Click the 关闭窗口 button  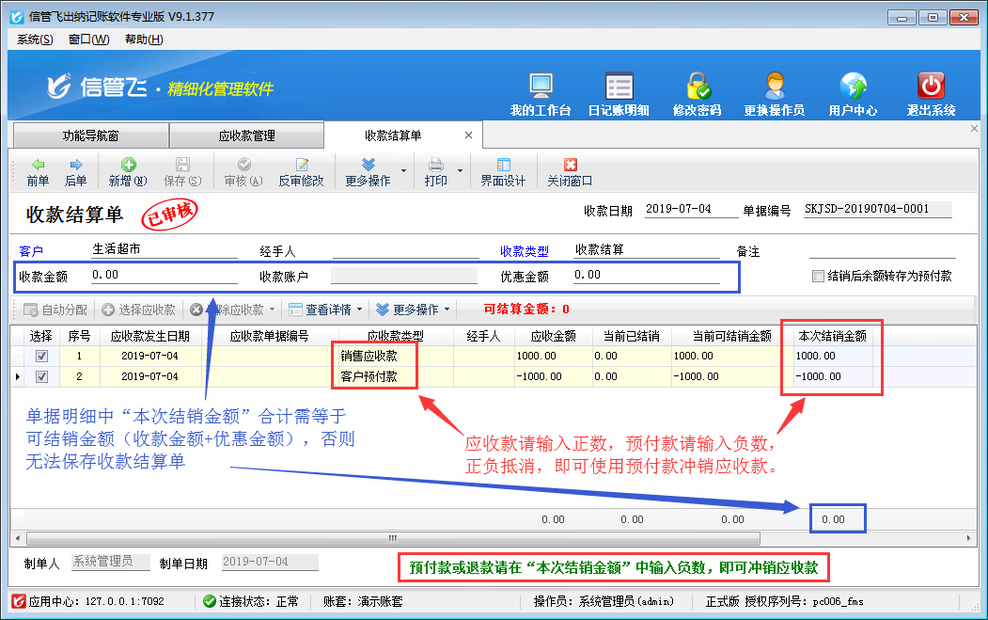coord(570,171)
